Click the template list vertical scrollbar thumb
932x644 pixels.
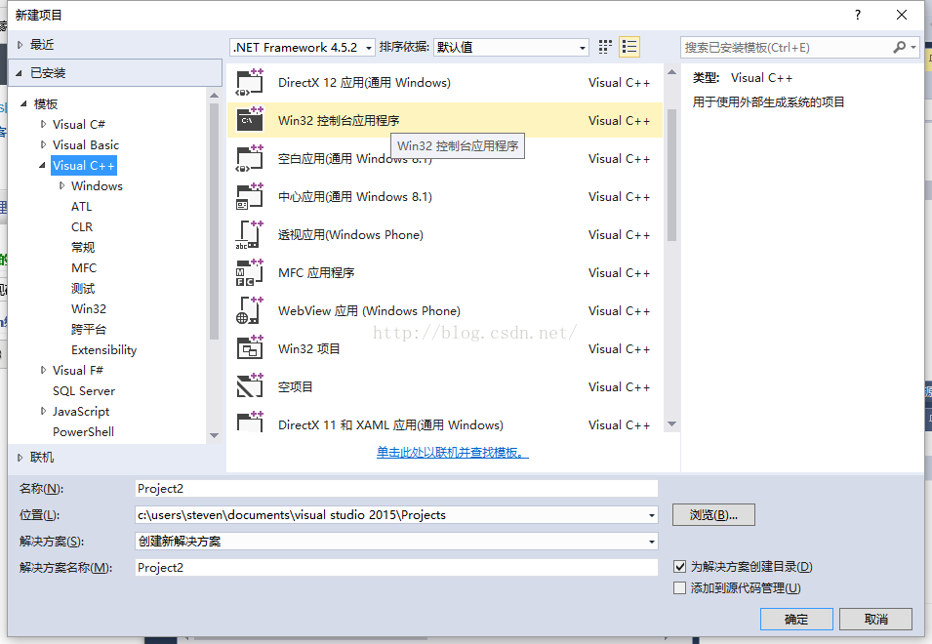[x=671, y=176]
